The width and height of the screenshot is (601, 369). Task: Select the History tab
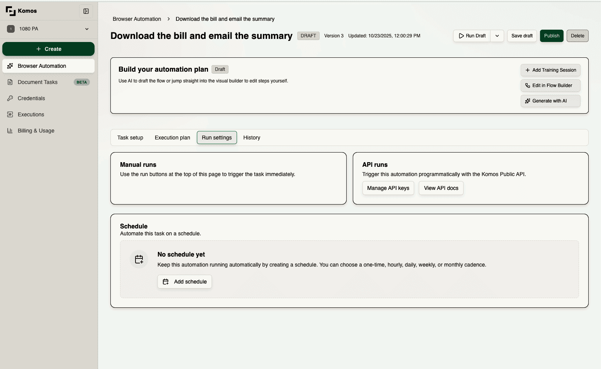point(252,138)
